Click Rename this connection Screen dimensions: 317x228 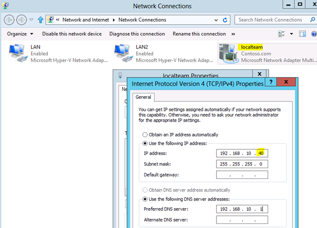pos(199,34)
